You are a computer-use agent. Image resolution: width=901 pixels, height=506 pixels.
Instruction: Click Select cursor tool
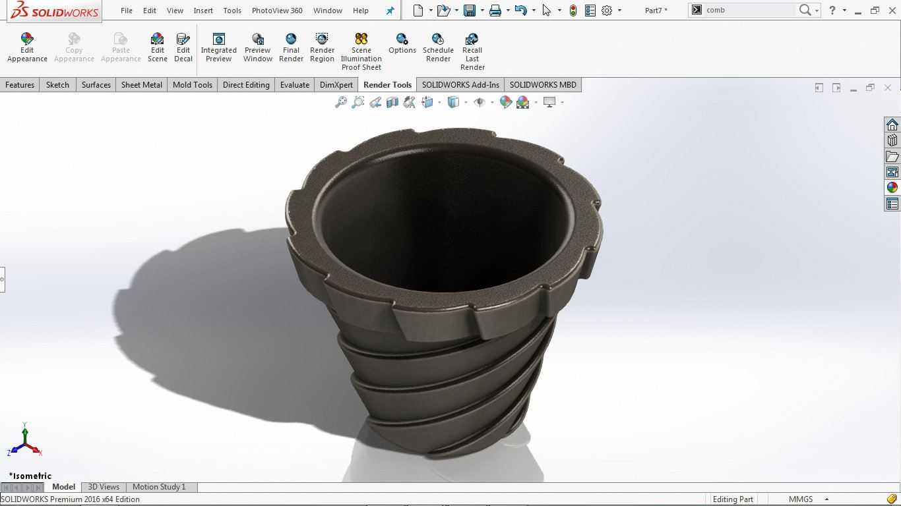click(x=547, y=10)
